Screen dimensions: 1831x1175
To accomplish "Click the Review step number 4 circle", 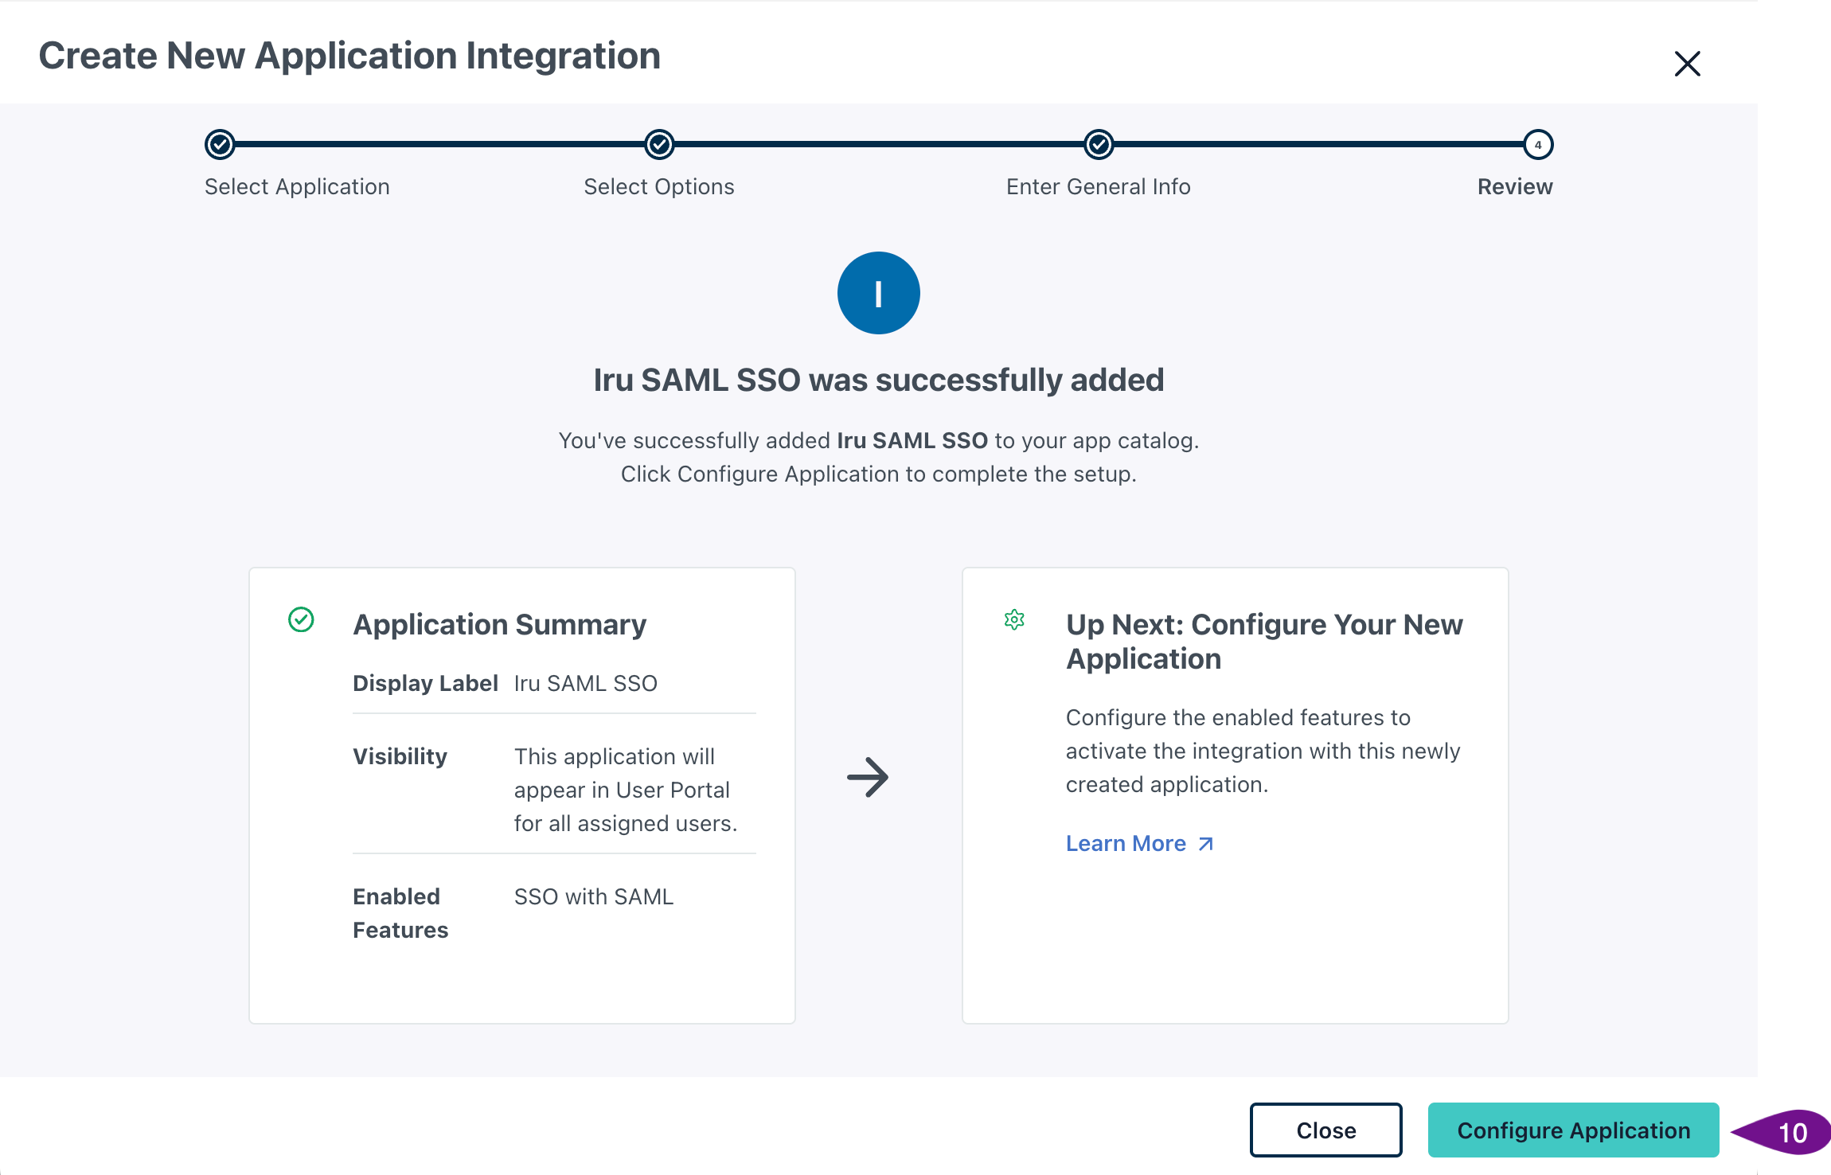I will pos(1538,145).
